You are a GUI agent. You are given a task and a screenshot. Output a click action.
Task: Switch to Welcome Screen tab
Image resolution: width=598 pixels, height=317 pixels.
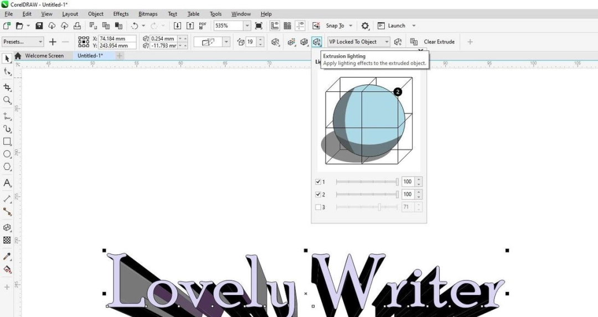coord(44,56)
